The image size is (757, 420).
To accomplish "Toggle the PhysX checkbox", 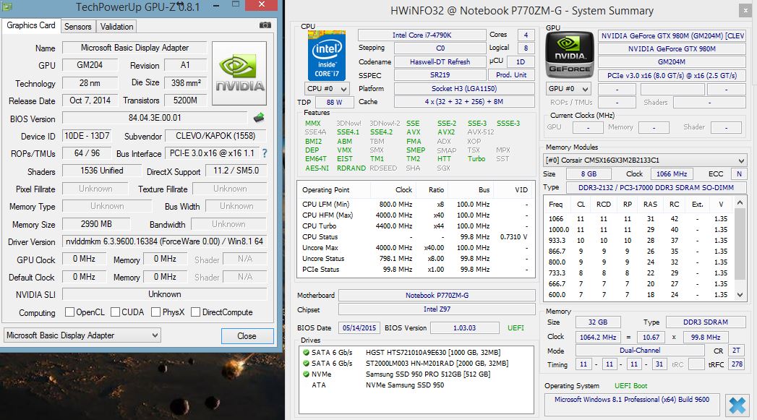I will click(155, 312).
